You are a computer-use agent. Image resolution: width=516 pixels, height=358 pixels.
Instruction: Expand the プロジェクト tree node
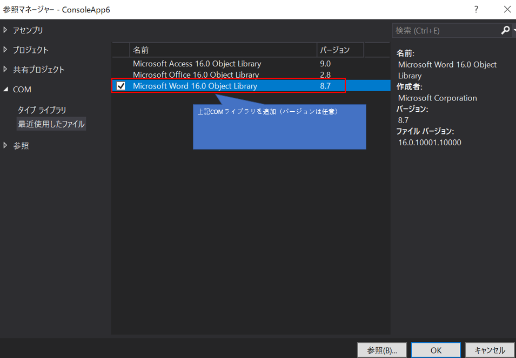[5, 50]
